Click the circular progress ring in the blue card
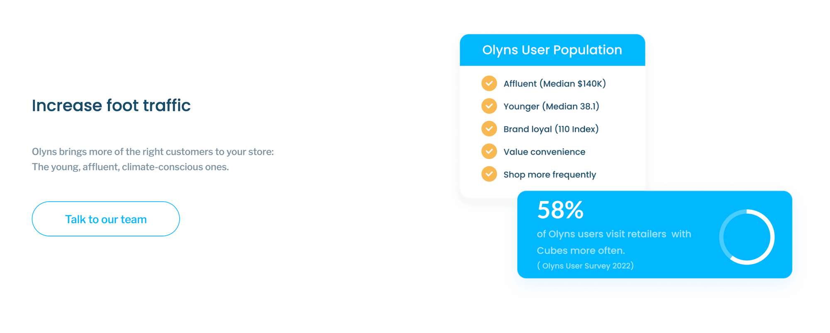830x333 pixels. (747, 237)
